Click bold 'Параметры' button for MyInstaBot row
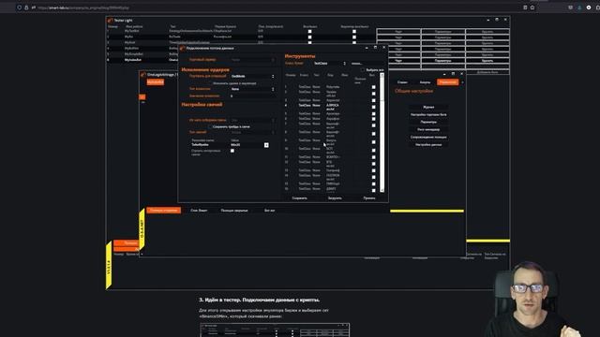 click(443, 61)
